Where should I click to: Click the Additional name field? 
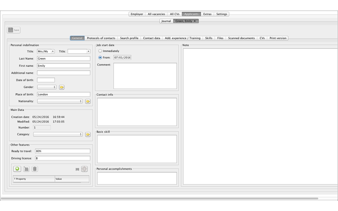click(64, 73)
